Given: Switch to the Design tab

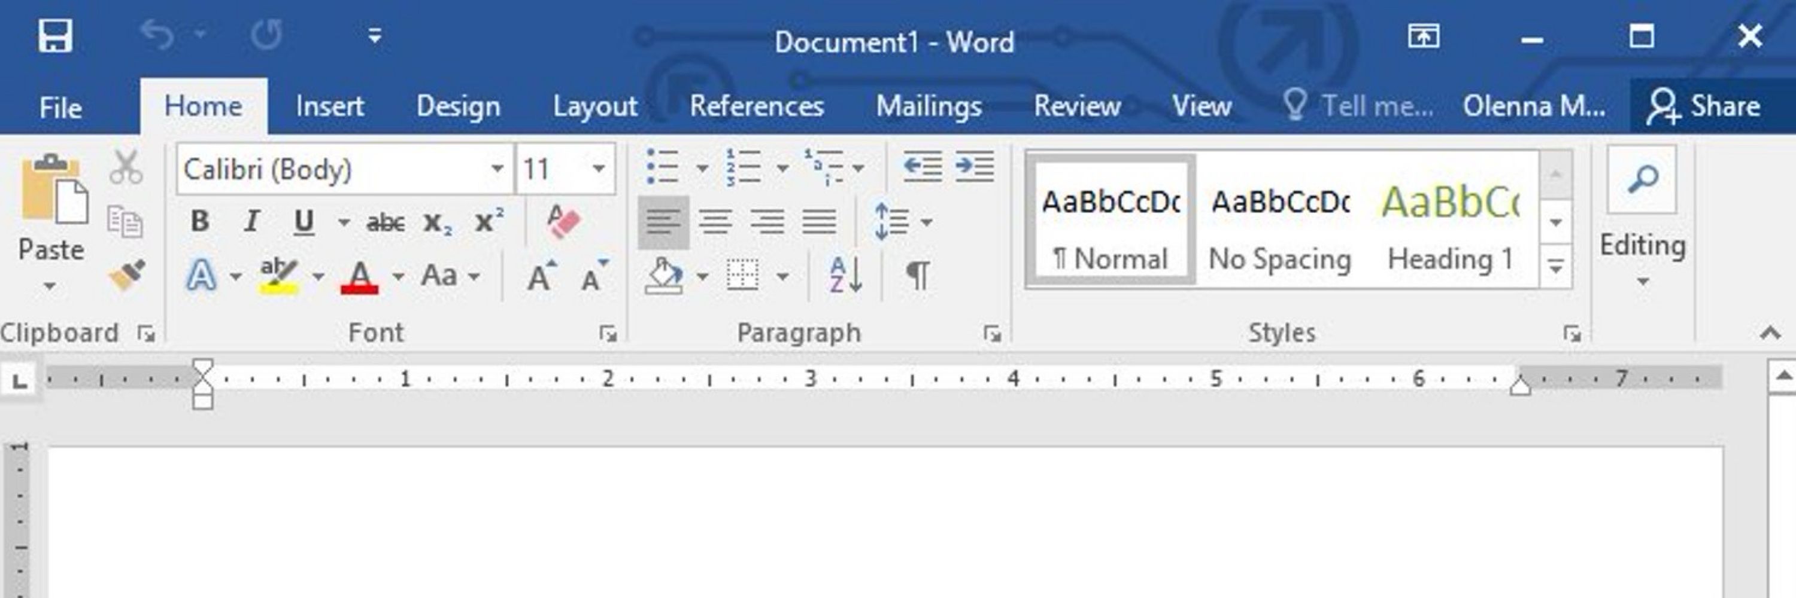Looking at the screenshot, I should [x=458, y=106].
